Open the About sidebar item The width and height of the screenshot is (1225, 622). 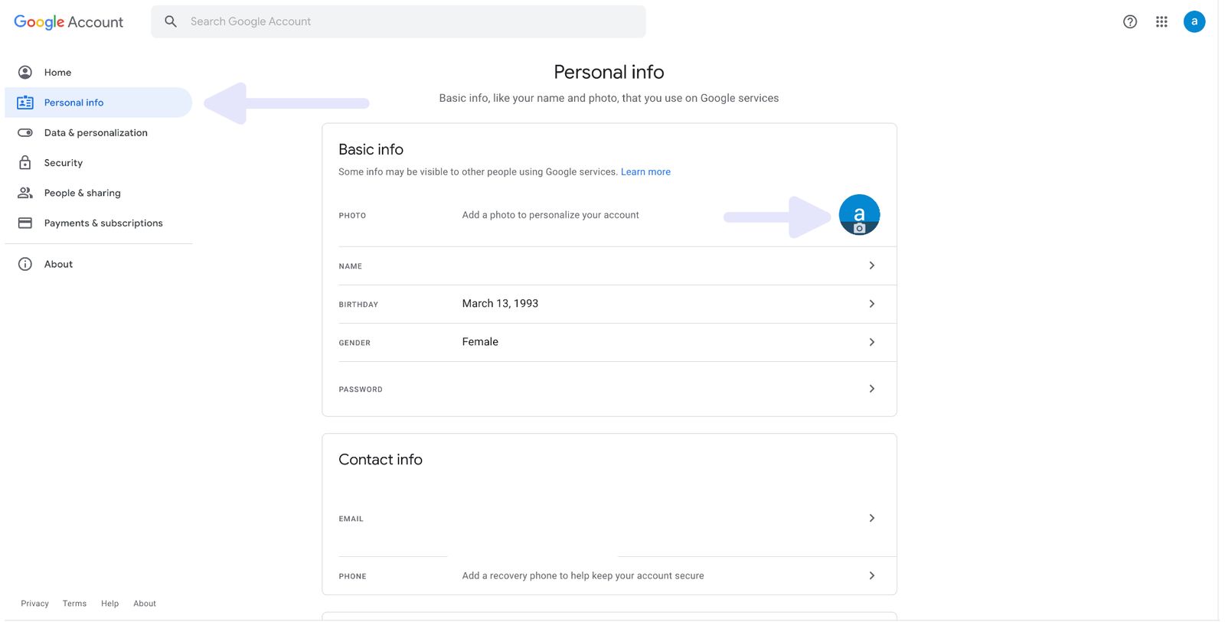58,264
